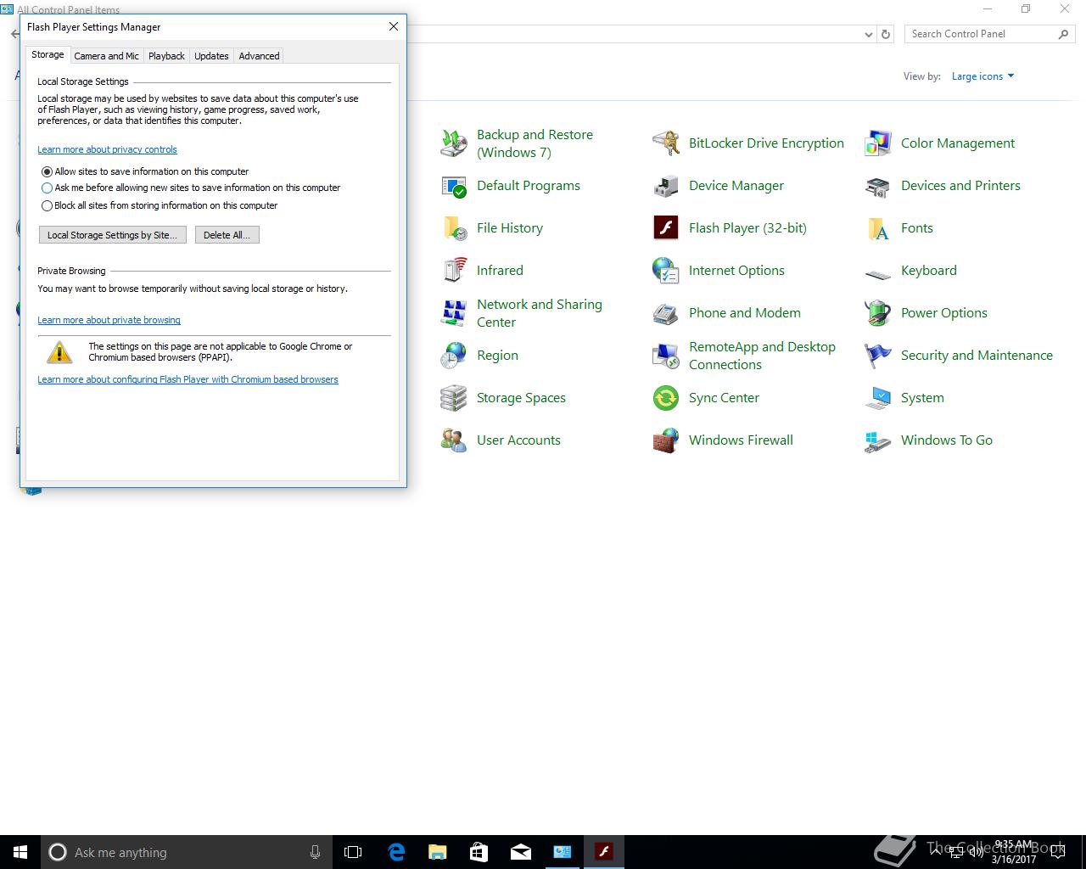Open the Color Management icon
Image resolution: width=1086 pixels, height=869 pixels.
[x=878, y=143]
